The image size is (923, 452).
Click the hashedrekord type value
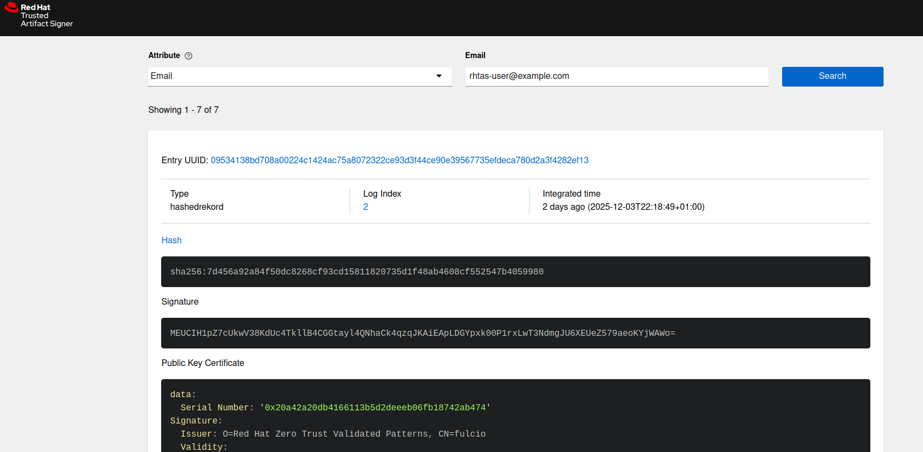[197, 207]
